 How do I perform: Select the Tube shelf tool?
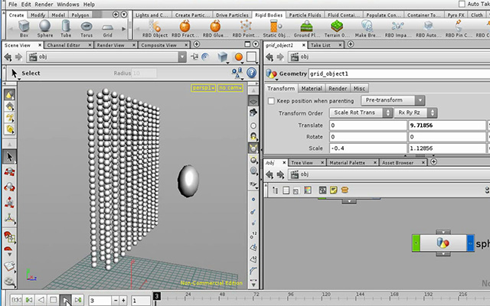click(x=66, y=28)
